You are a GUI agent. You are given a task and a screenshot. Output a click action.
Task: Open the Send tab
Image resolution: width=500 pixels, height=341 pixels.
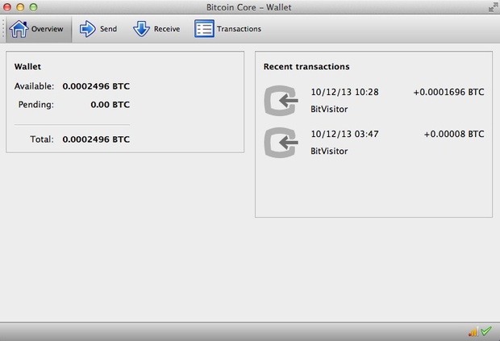pos(98,29)
